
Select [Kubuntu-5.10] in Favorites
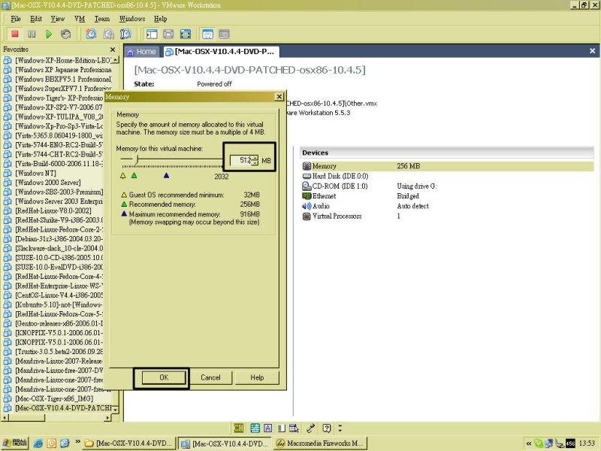(x=53, y=304)
